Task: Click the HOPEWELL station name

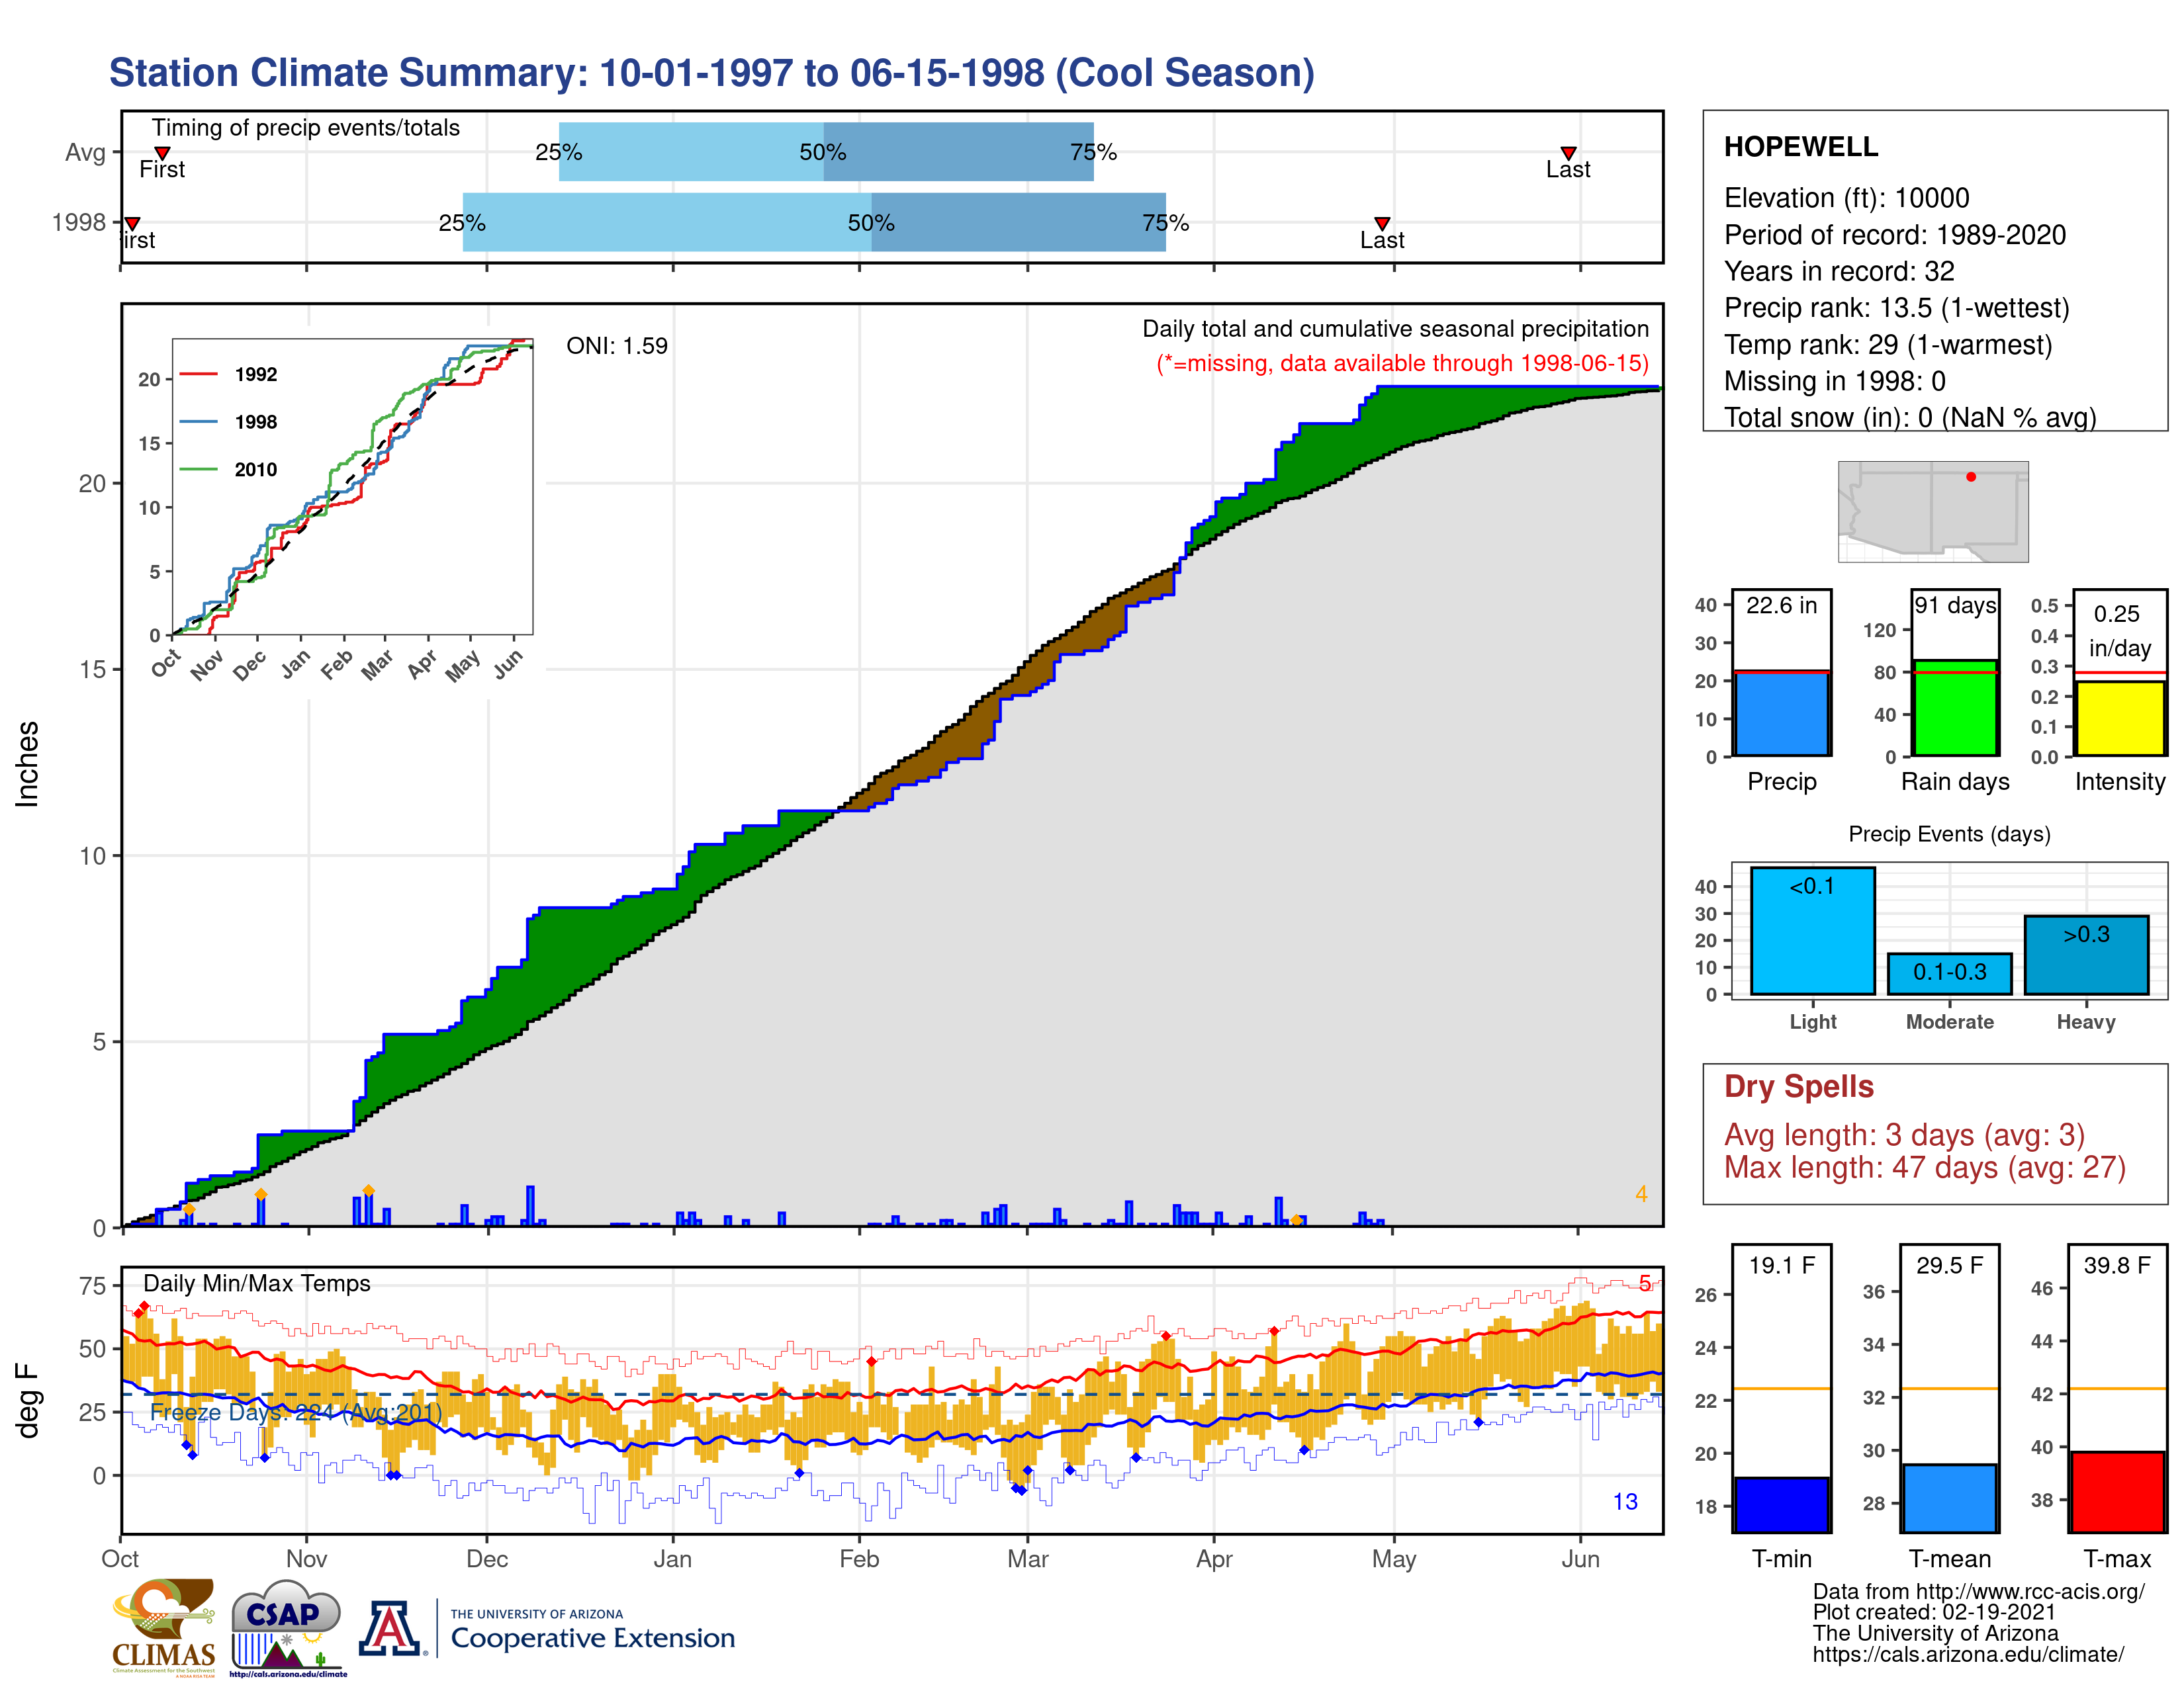Action: (x=1800, y=147)
